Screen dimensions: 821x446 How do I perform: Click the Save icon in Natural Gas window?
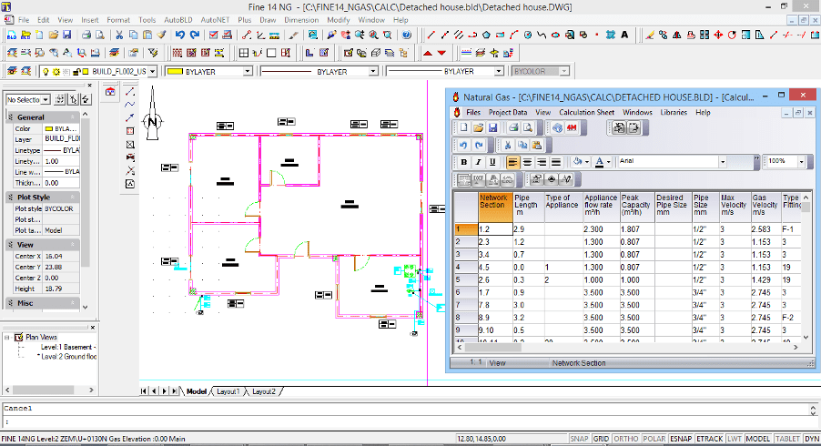(492, 127)
